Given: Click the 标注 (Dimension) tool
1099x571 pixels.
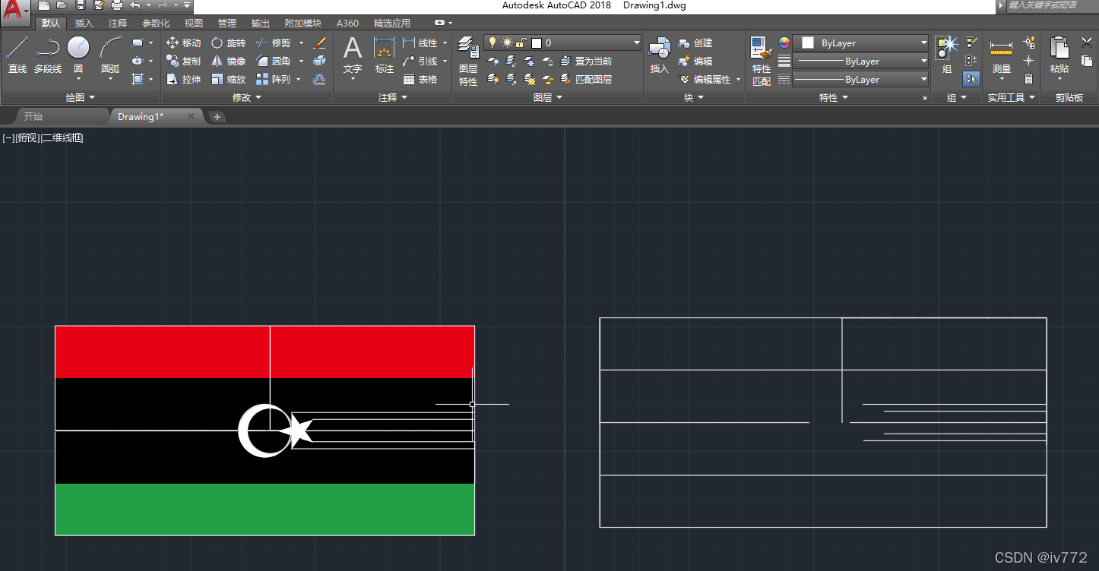Looking at the screenshot, I should click(x=385, y=55).
